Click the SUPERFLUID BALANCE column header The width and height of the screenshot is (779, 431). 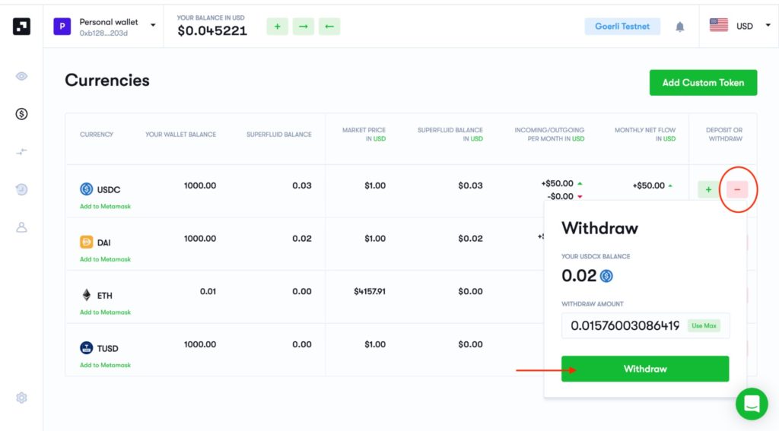click(279, 135)
